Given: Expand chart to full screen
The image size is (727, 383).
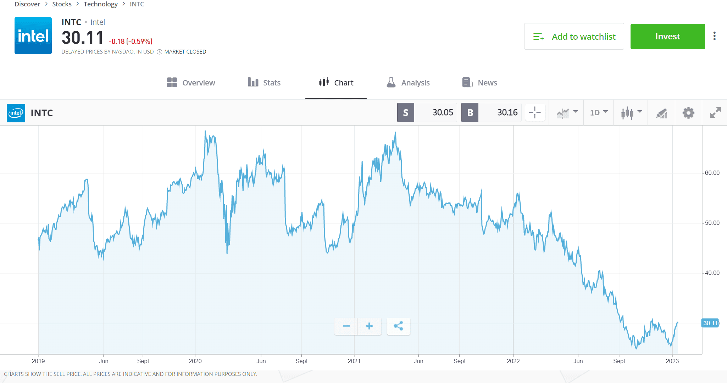Looking at the screenshot, I should [715, 113].
